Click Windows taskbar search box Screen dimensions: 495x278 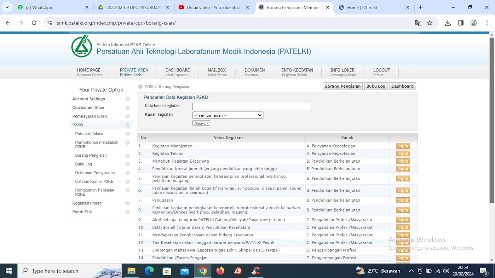(70, 271)
